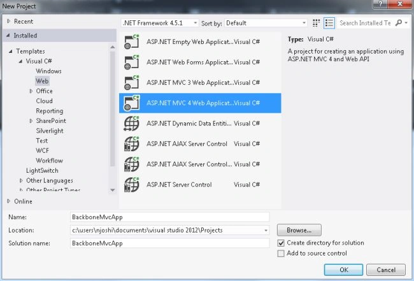Expand the SharePoint tree node

31,120
